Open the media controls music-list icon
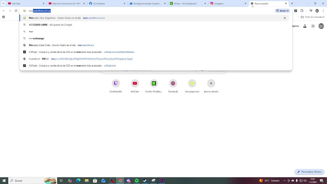The image size is (327, 184). pos(311,11)
